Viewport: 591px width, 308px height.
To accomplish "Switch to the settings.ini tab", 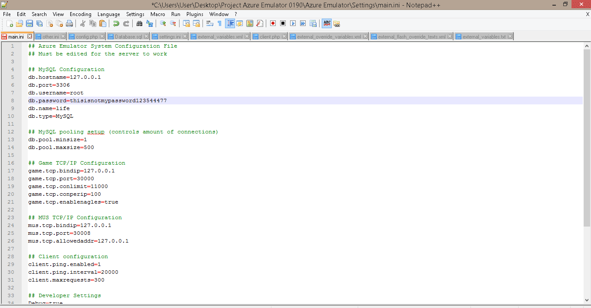I will (x=170, y=37).
